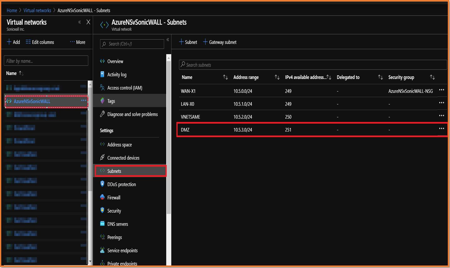
Task: Click the virtual network title icon
Action: coord(104,25)
